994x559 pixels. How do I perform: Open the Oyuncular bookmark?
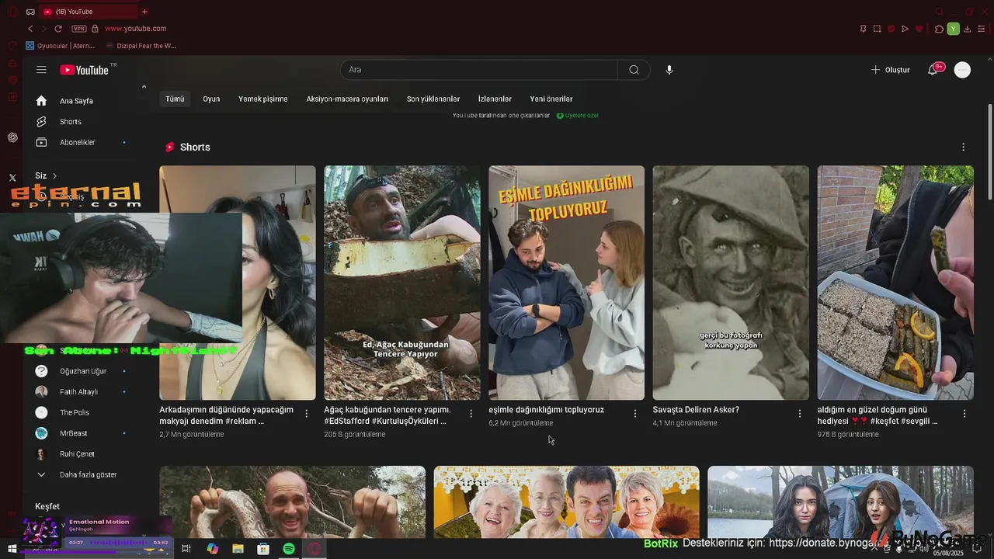coord(60,46)
